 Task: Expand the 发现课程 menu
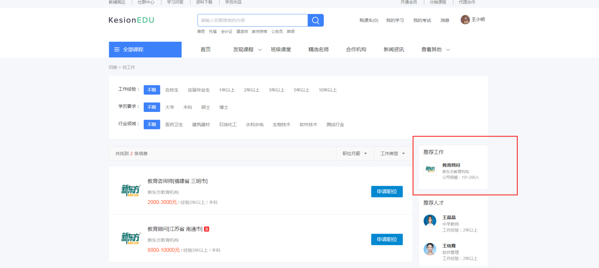pos(247,50)
